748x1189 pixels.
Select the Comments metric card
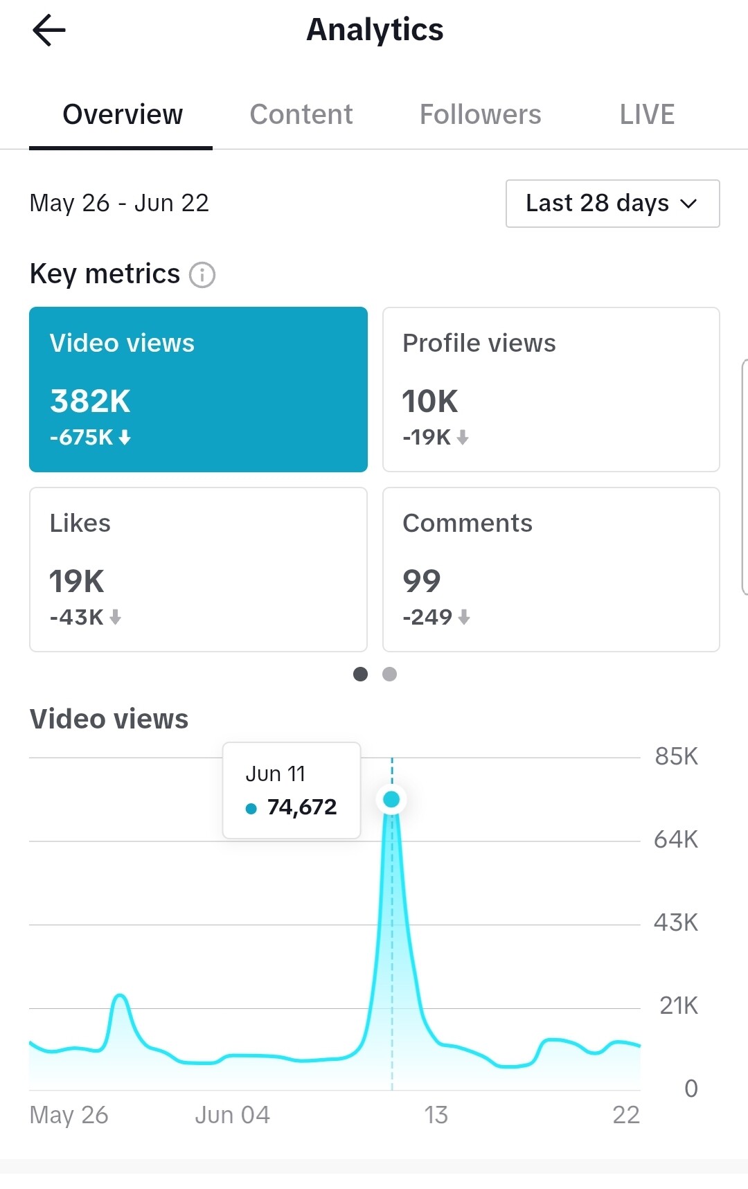(x=551, y=569)
